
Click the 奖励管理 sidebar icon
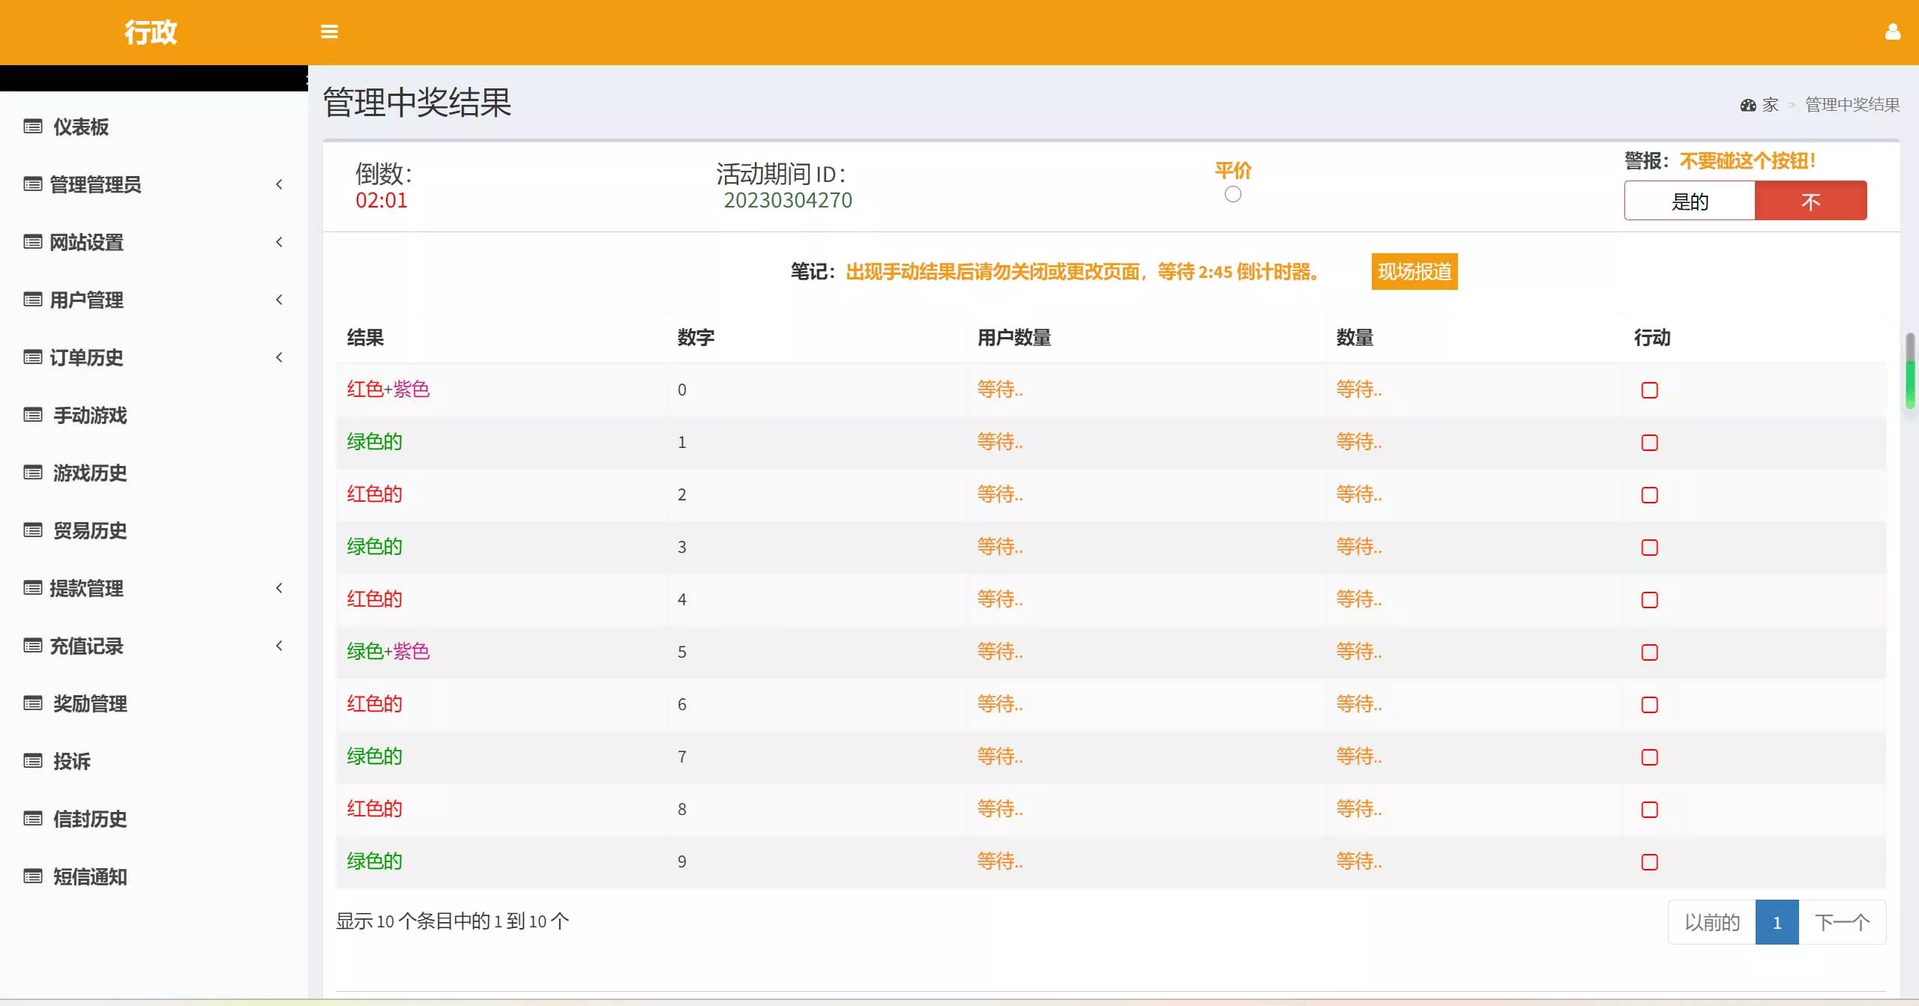32,703
